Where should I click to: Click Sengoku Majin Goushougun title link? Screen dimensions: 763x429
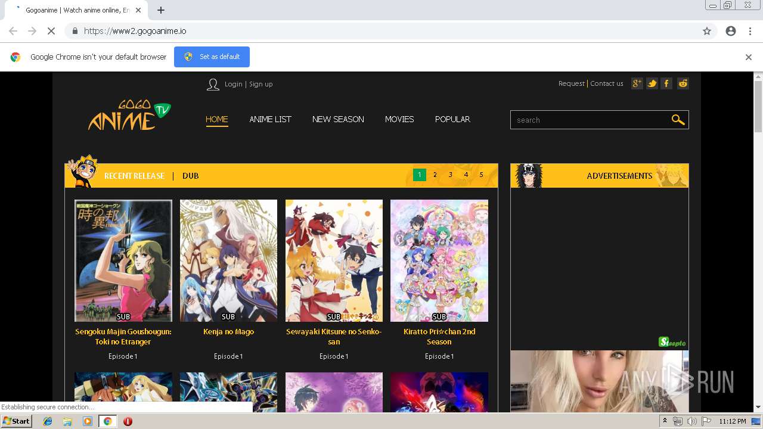[123, 337]
